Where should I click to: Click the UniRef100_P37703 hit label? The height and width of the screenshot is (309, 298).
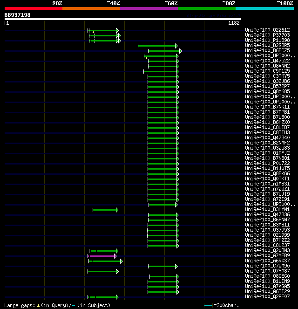(x=267, y=35)
